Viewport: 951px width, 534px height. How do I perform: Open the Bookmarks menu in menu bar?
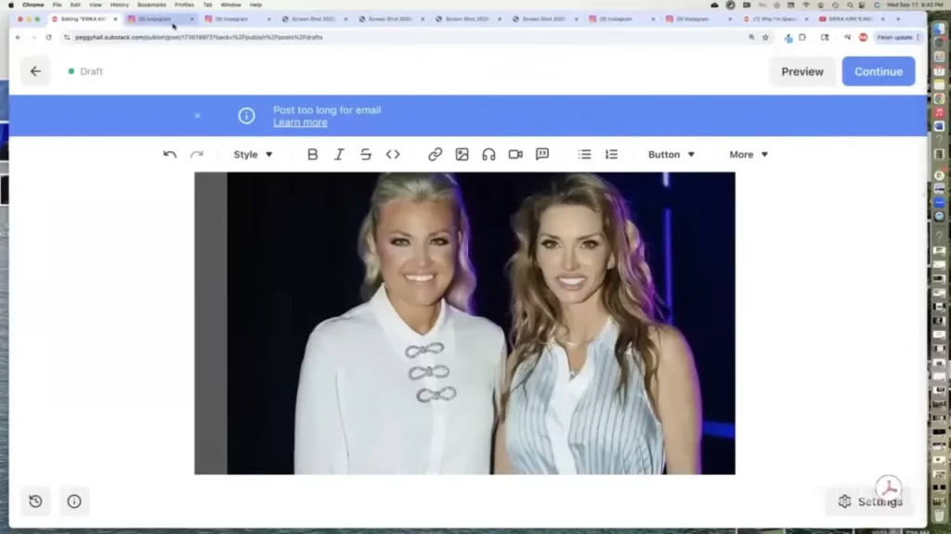[151, 5]
